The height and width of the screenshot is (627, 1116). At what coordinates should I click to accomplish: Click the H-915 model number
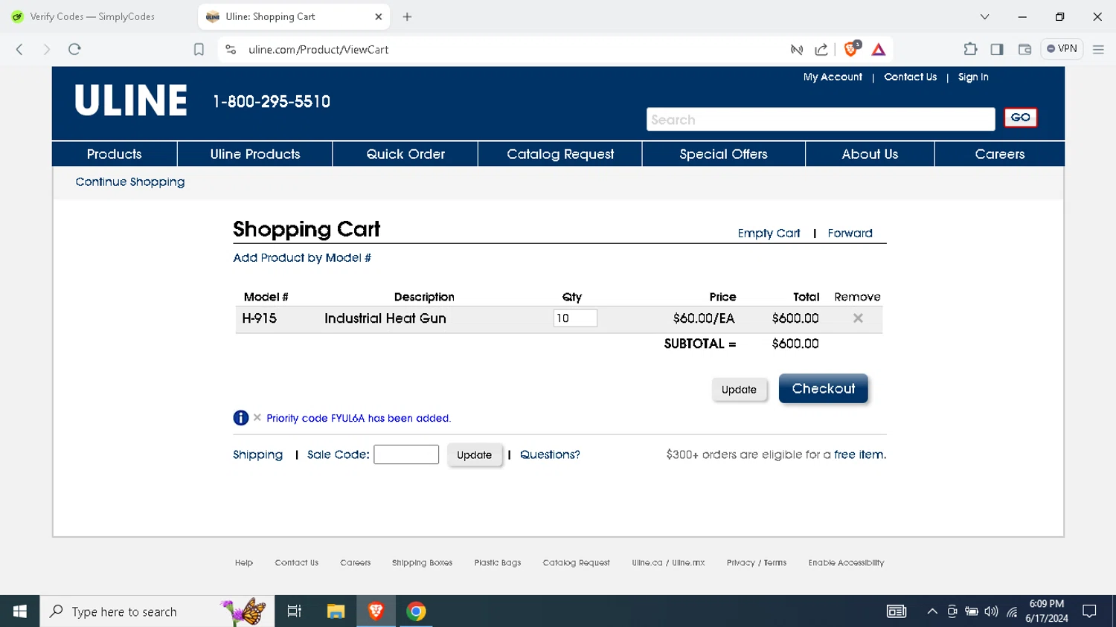pos(260,318)
